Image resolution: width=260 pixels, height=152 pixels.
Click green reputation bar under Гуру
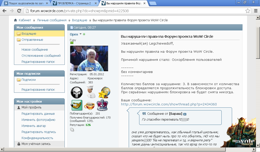72,43
